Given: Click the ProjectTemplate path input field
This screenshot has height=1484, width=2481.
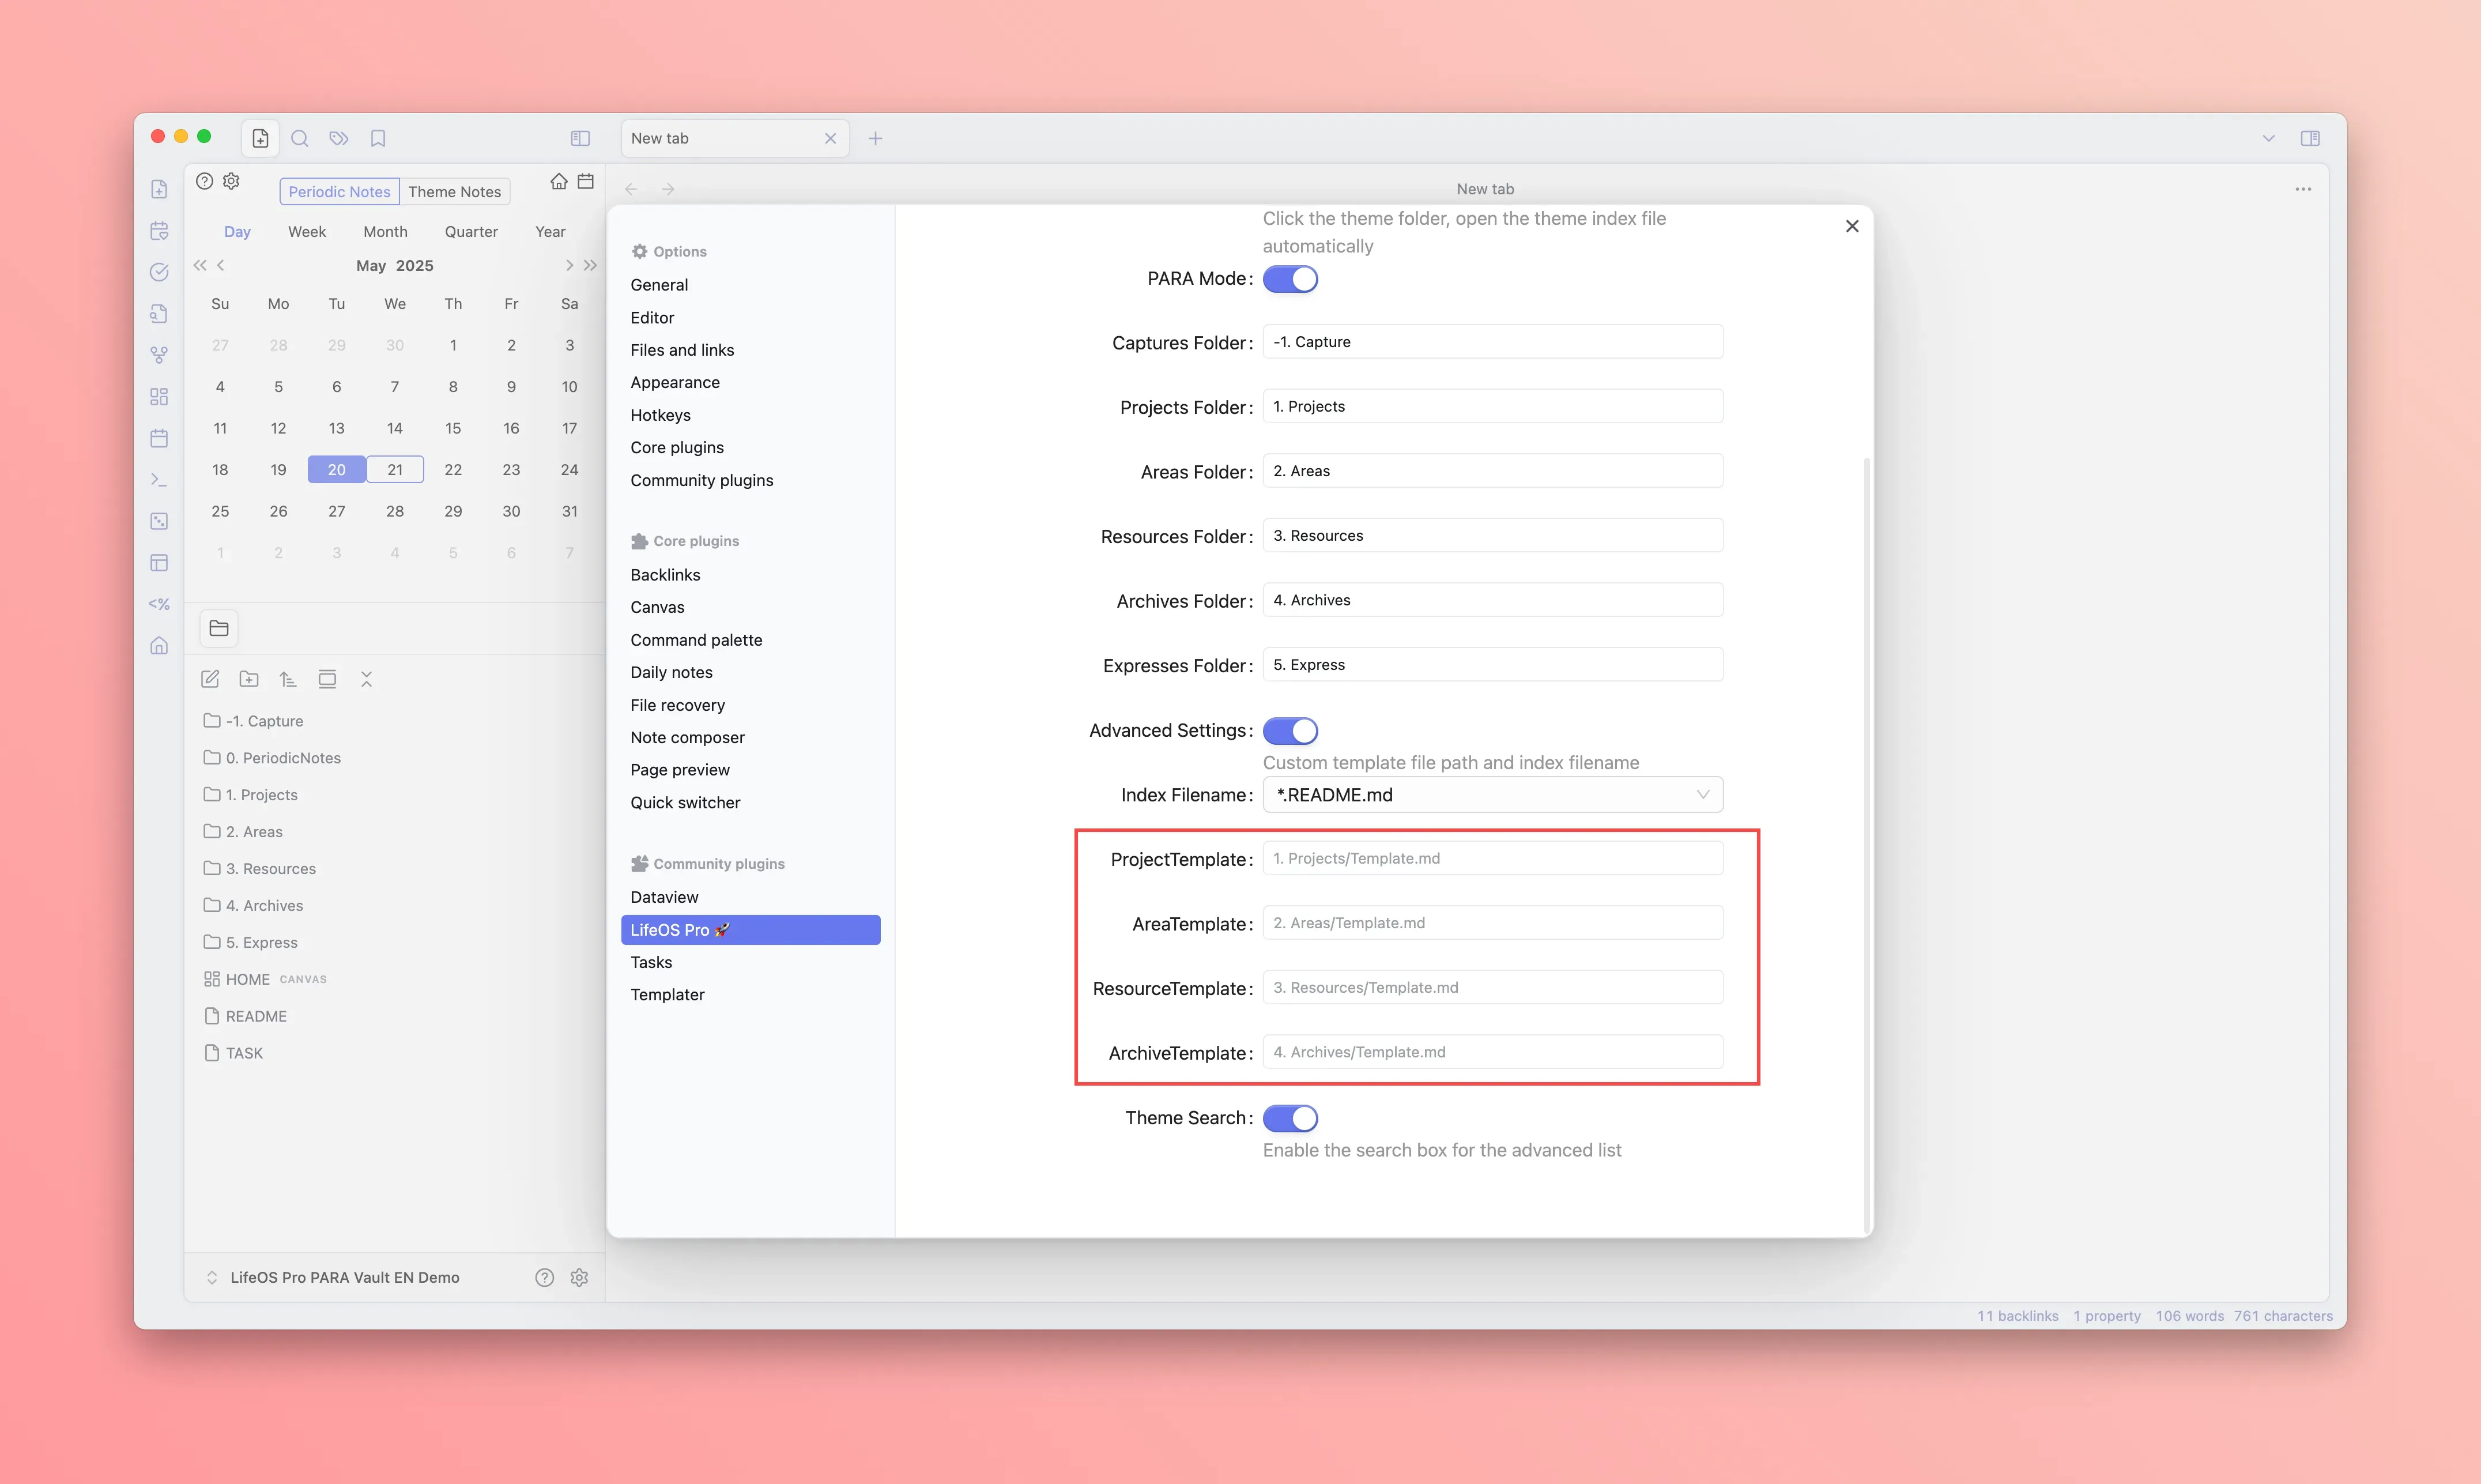Looking at the screenshot, I should coord(1492,858).
